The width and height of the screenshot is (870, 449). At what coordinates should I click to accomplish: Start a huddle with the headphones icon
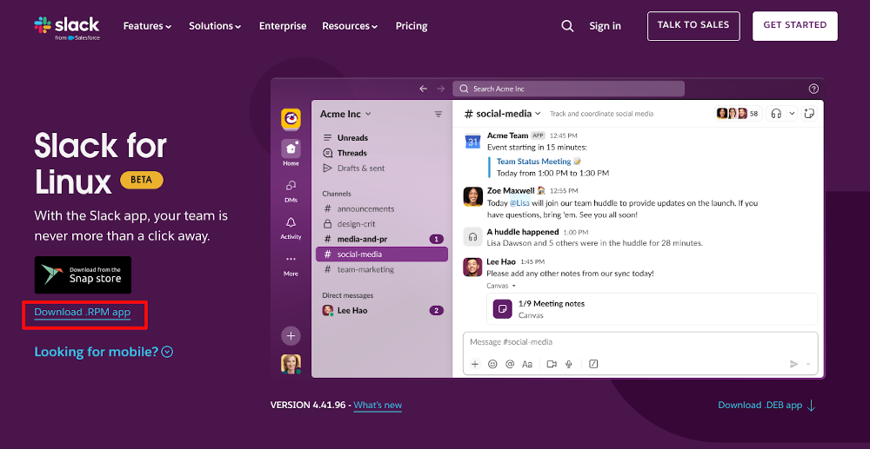click(x=776, y=114)
